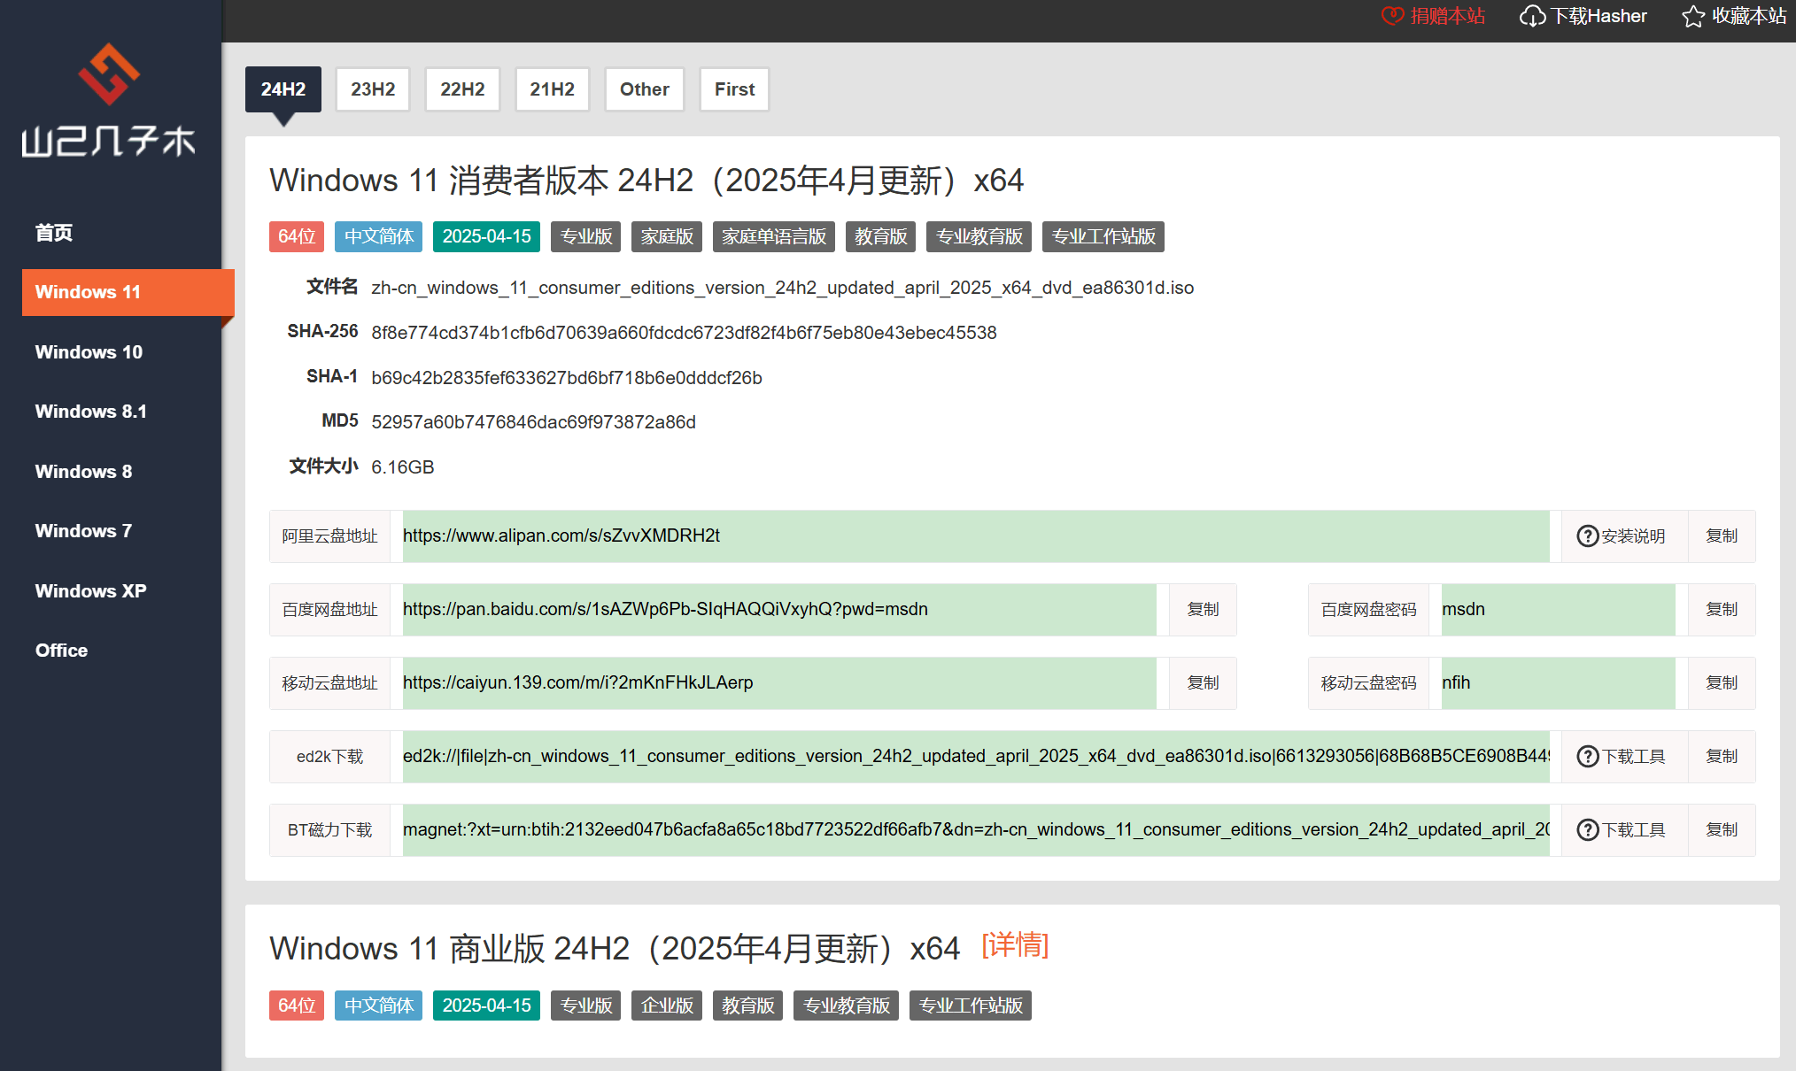Click the msdn password field
This screenshot has width=1796, height=1071.
[x=1558, y=609]
